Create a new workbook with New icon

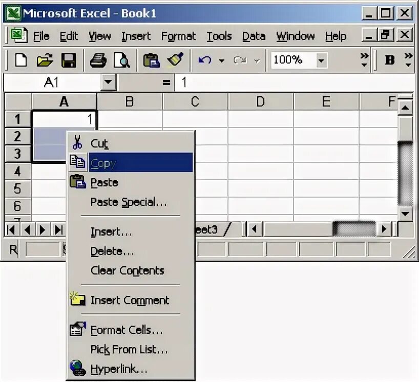[x=21, y=60]
